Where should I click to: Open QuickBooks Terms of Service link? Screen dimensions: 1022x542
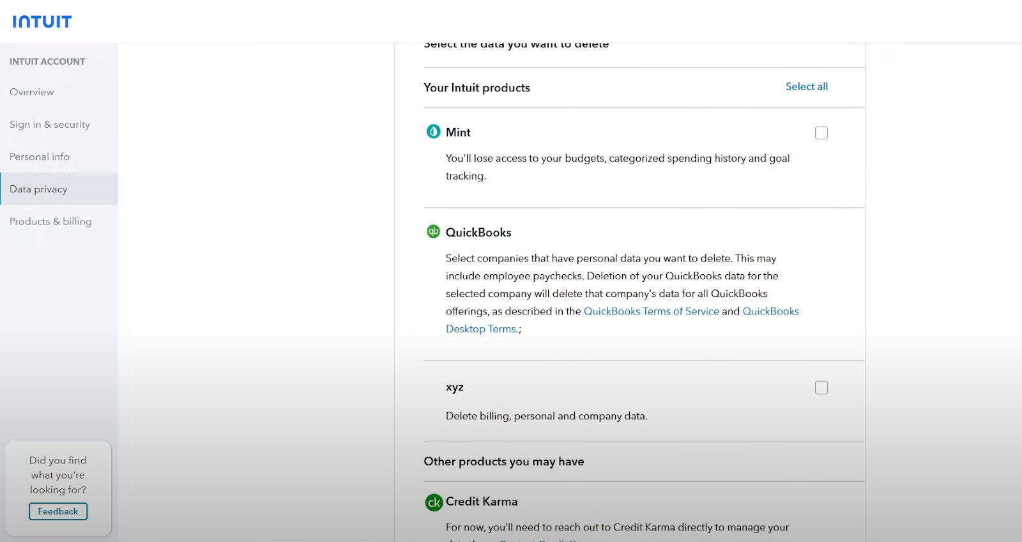(x=652, y=311)
